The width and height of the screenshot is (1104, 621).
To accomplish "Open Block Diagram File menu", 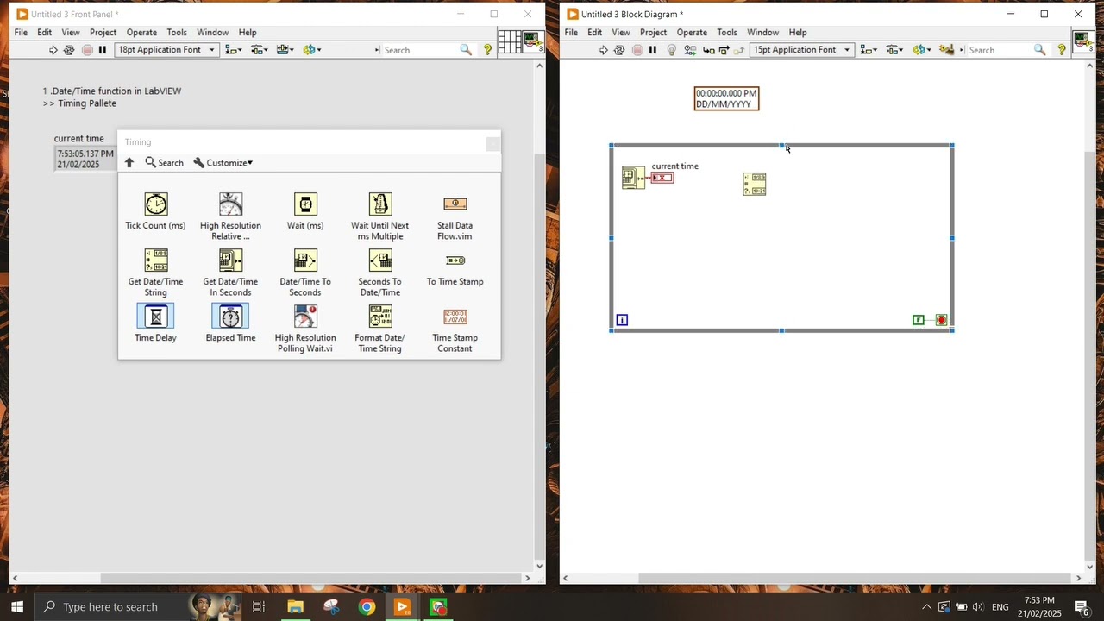I will point(571,32).
